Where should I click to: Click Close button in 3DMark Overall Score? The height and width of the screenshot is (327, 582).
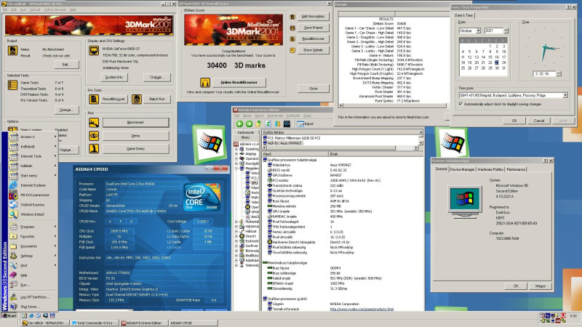tap(314, 89)
